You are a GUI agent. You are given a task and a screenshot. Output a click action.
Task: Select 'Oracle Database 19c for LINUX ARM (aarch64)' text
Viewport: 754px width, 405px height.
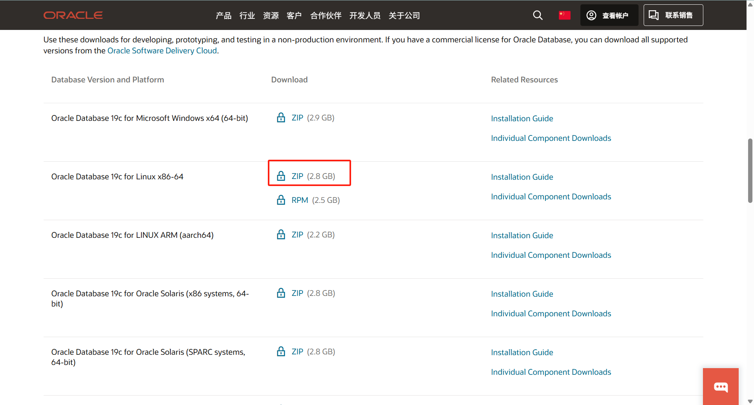pos(132,235)
